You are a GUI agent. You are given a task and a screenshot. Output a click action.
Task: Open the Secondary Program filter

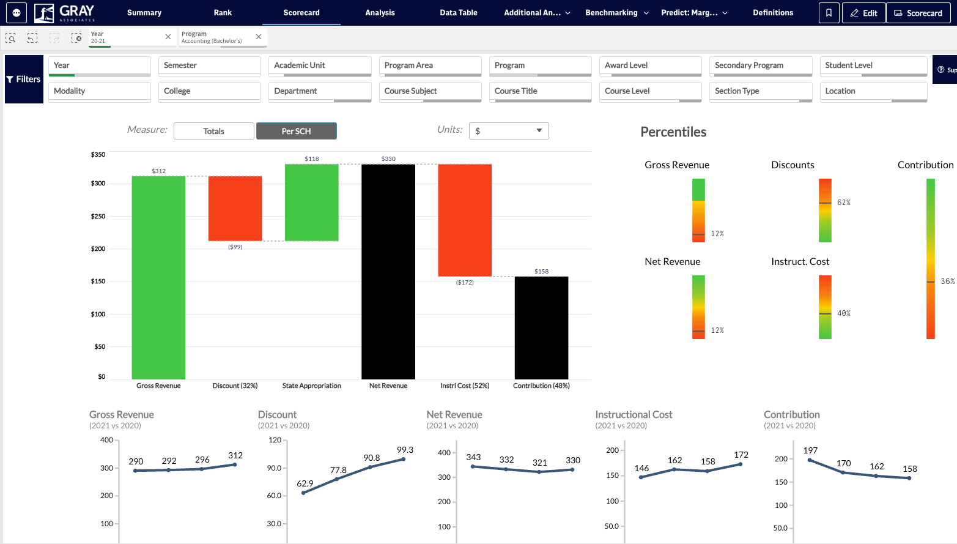click(x=761, y=66)
